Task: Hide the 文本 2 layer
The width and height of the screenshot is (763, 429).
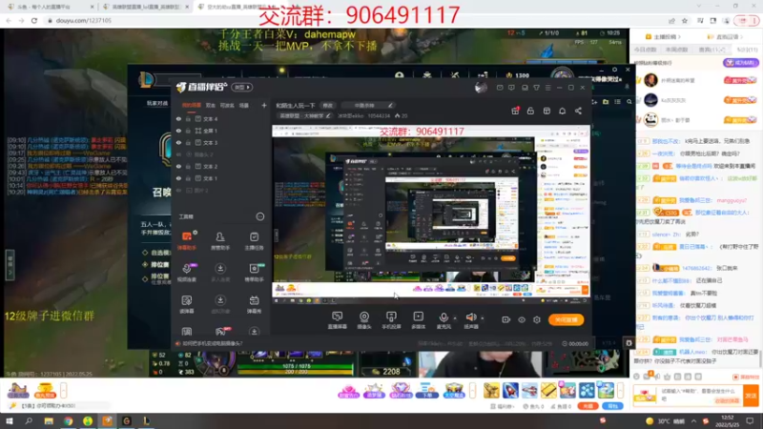Action: coord(179,166)
